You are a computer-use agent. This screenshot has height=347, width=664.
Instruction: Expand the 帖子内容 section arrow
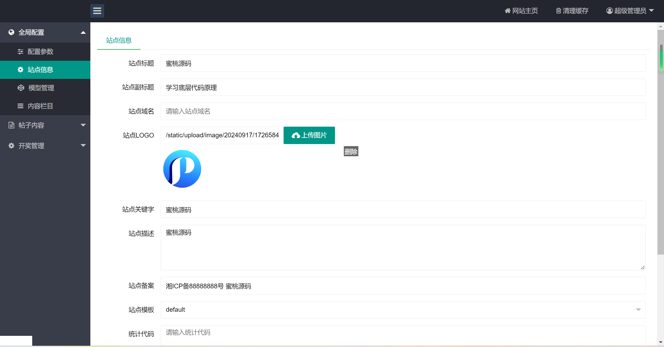pos(83,125)
